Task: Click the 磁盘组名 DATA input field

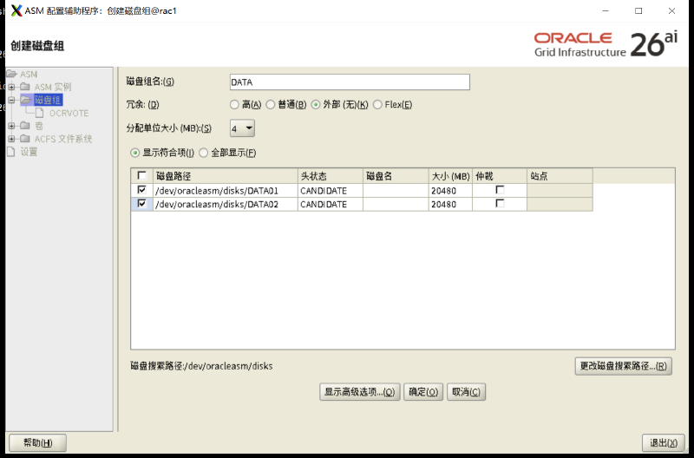Action: tap(350, 82)
